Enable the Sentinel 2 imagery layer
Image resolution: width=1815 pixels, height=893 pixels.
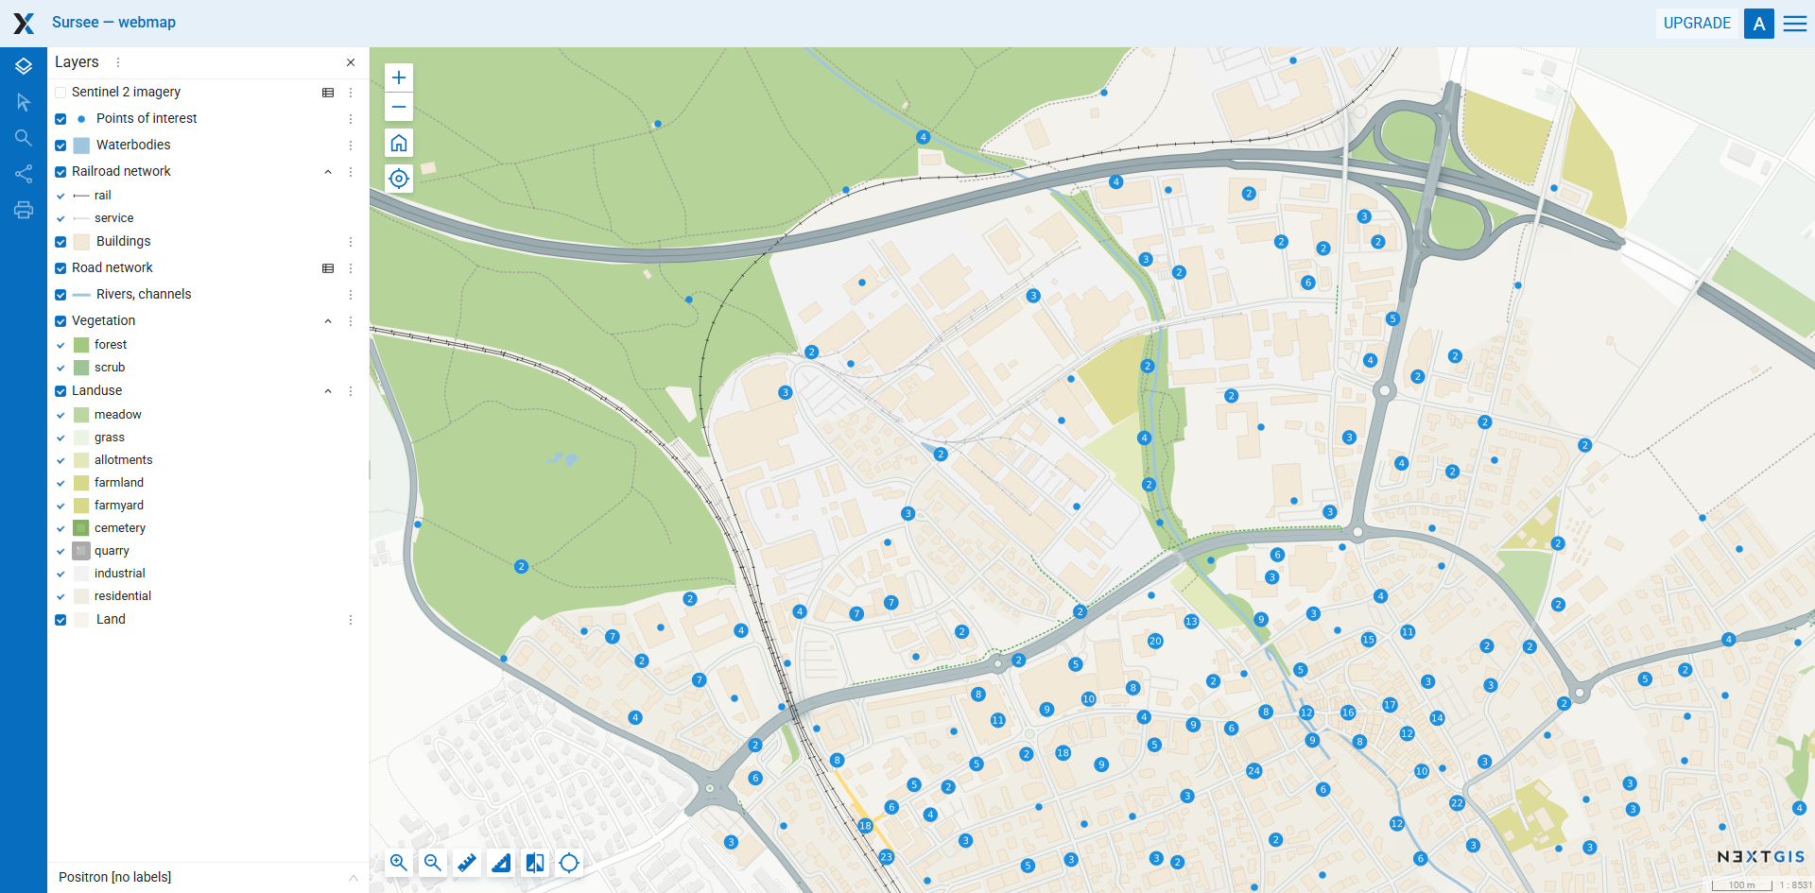60,93
